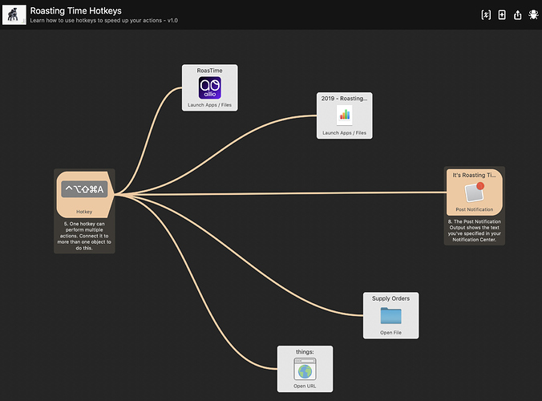This screenshot has width=542, height=401.
Task: Click the add object plus icon
Action: [x=502, y=14]
